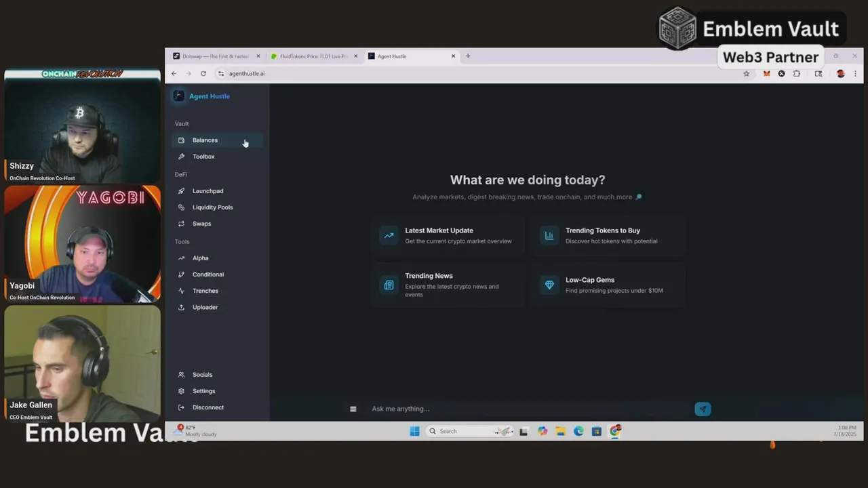The height and width of the screenshot is (488, 868).
Task: Click the taskbar Search box
Action: click(x=469, y=431)
